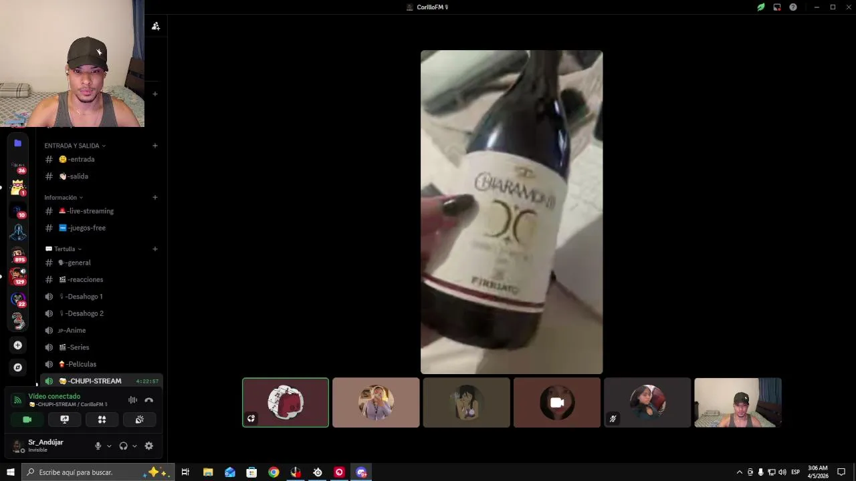This screenshot has width=856, height=481.
Task: Open server with 22 notifications
Action: pos(18,299)
